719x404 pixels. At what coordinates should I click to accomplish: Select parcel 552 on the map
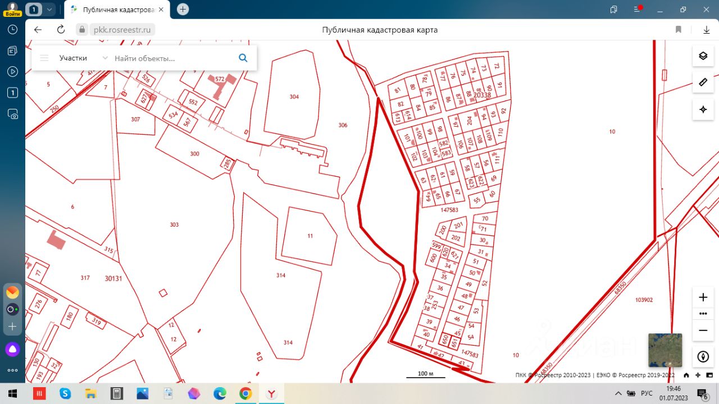point(193,103)
